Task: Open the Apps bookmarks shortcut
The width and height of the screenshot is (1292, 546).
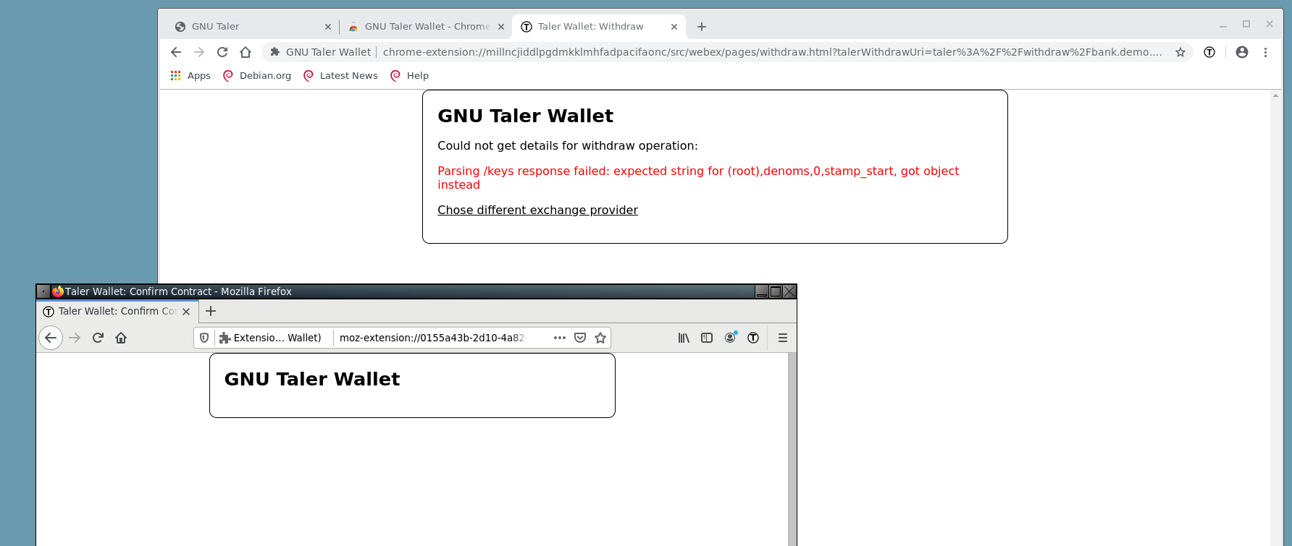Action: click(x=190, y=75)
